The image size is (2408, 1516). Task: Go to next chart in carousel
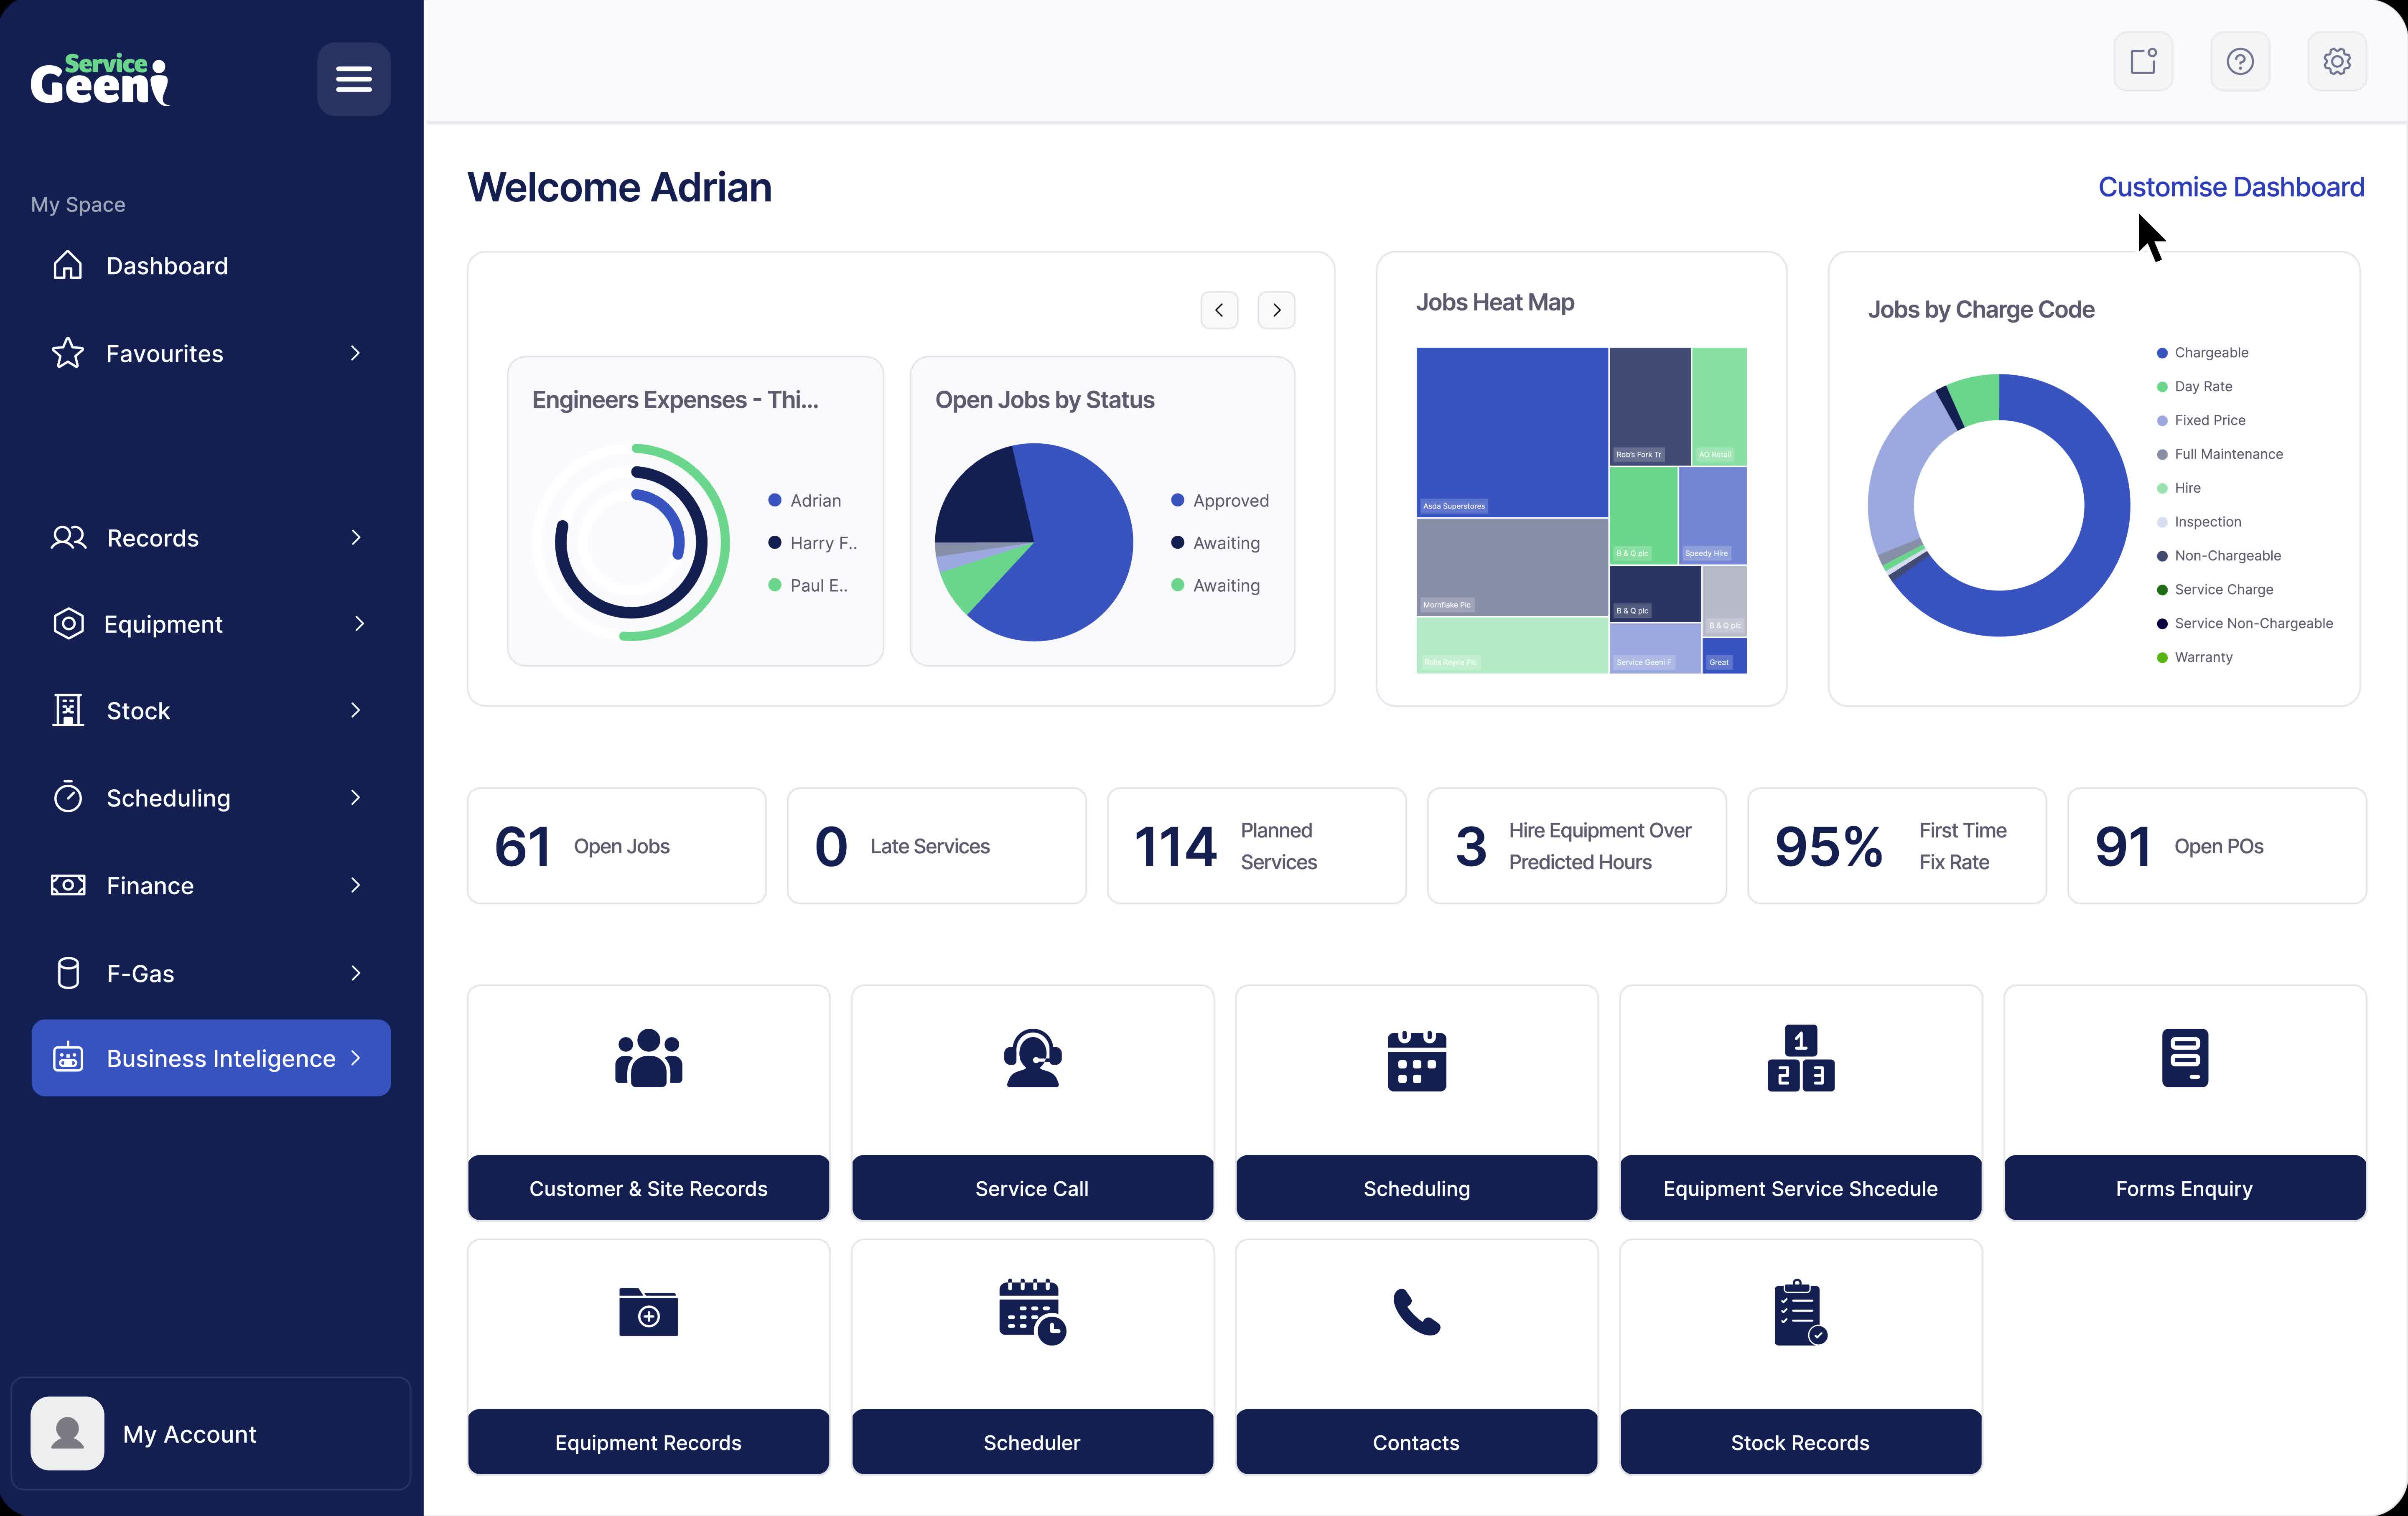1276,310
